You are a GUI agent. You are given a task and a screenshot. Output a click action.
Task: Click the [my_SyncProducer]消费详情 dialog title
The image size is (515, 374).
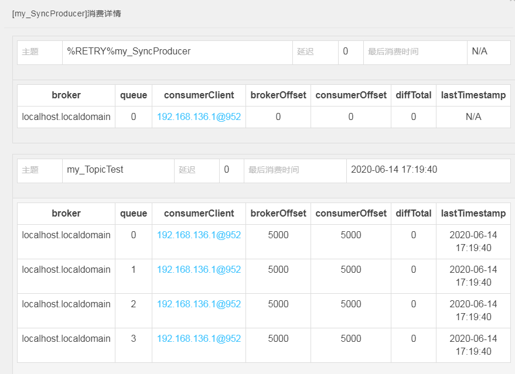[x=67, y=14]
